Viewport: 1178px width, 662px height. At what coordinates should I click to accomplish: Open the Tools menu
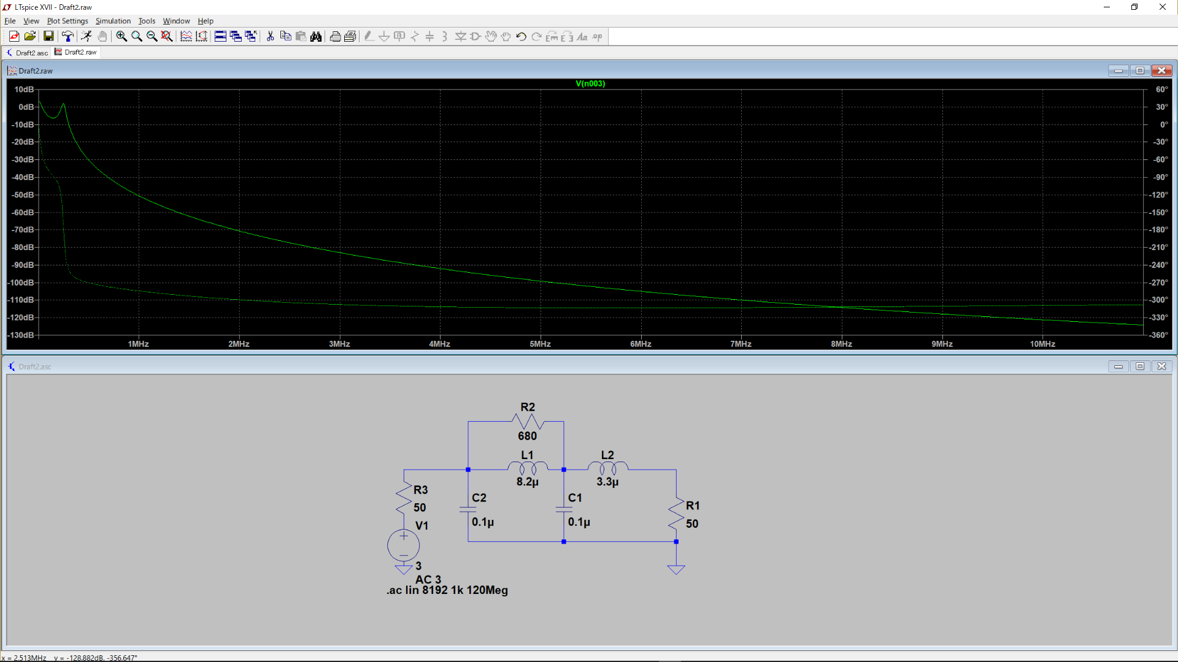(x=147, y=21)
